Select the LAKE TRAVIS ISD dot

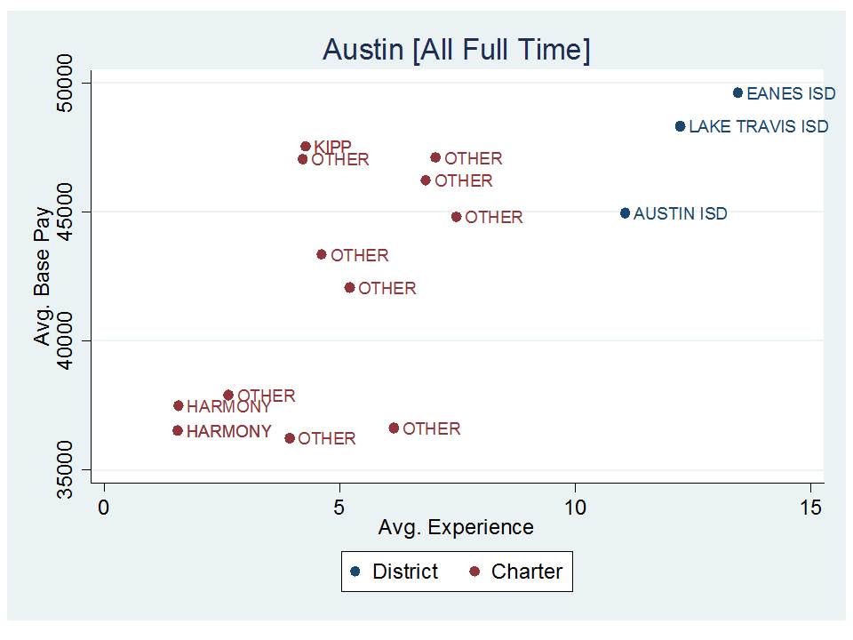pos(680,126)
